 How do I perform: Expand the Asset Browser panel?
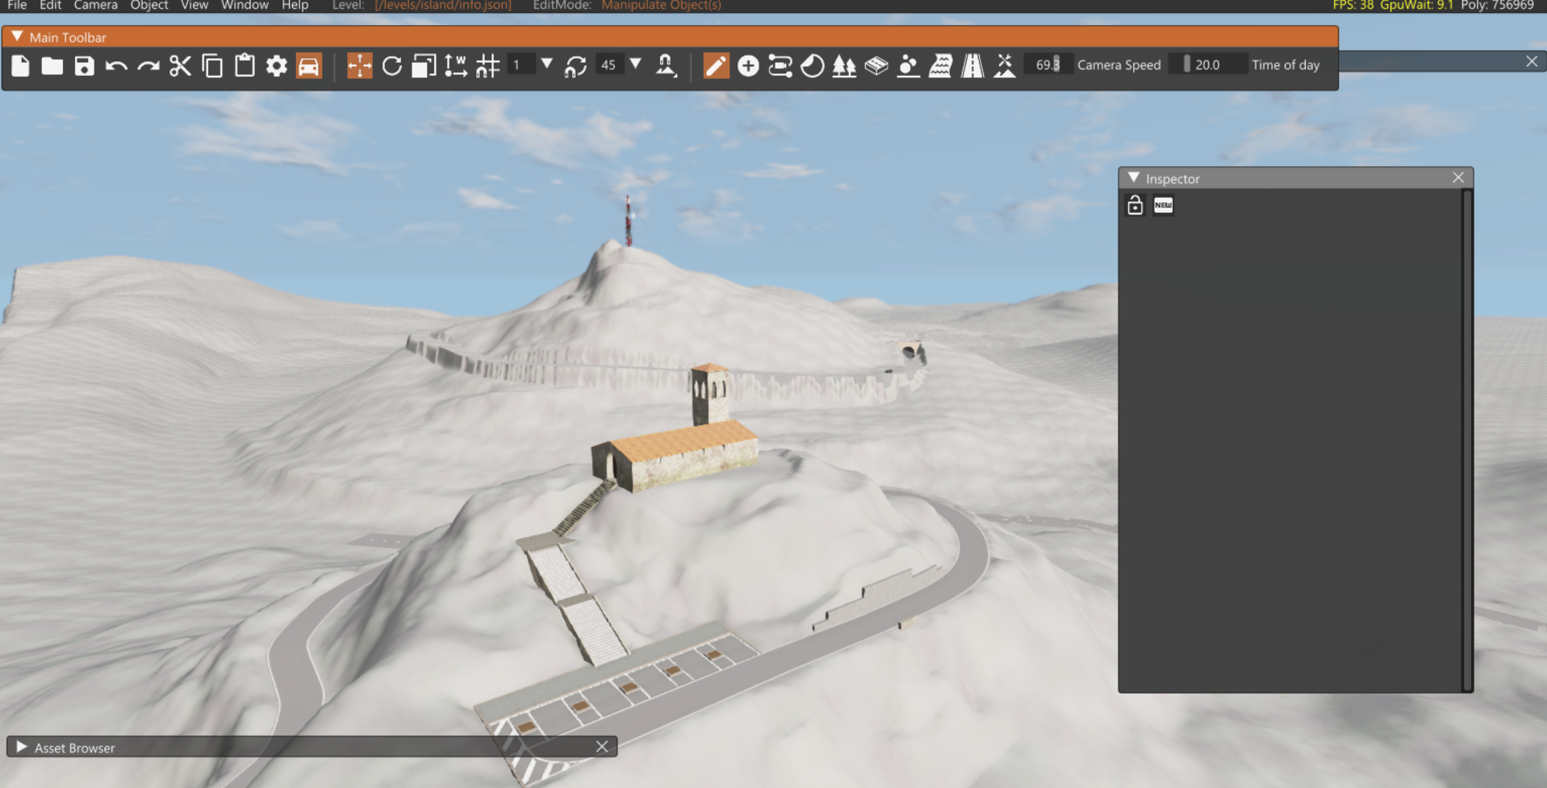click(x=22, y=747)
